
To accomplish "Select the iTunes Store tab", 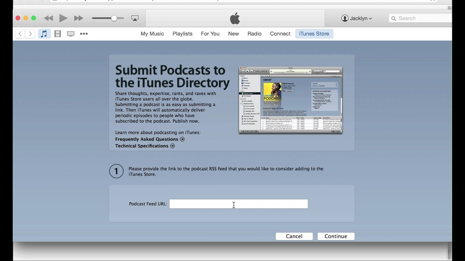I will click(314, 34).
